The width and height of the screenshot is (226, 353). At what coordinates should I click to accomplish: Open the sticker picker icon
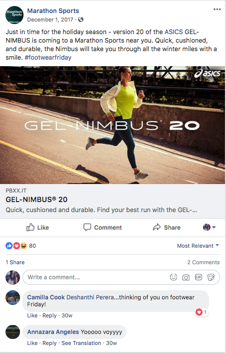(x=211, y=277)
